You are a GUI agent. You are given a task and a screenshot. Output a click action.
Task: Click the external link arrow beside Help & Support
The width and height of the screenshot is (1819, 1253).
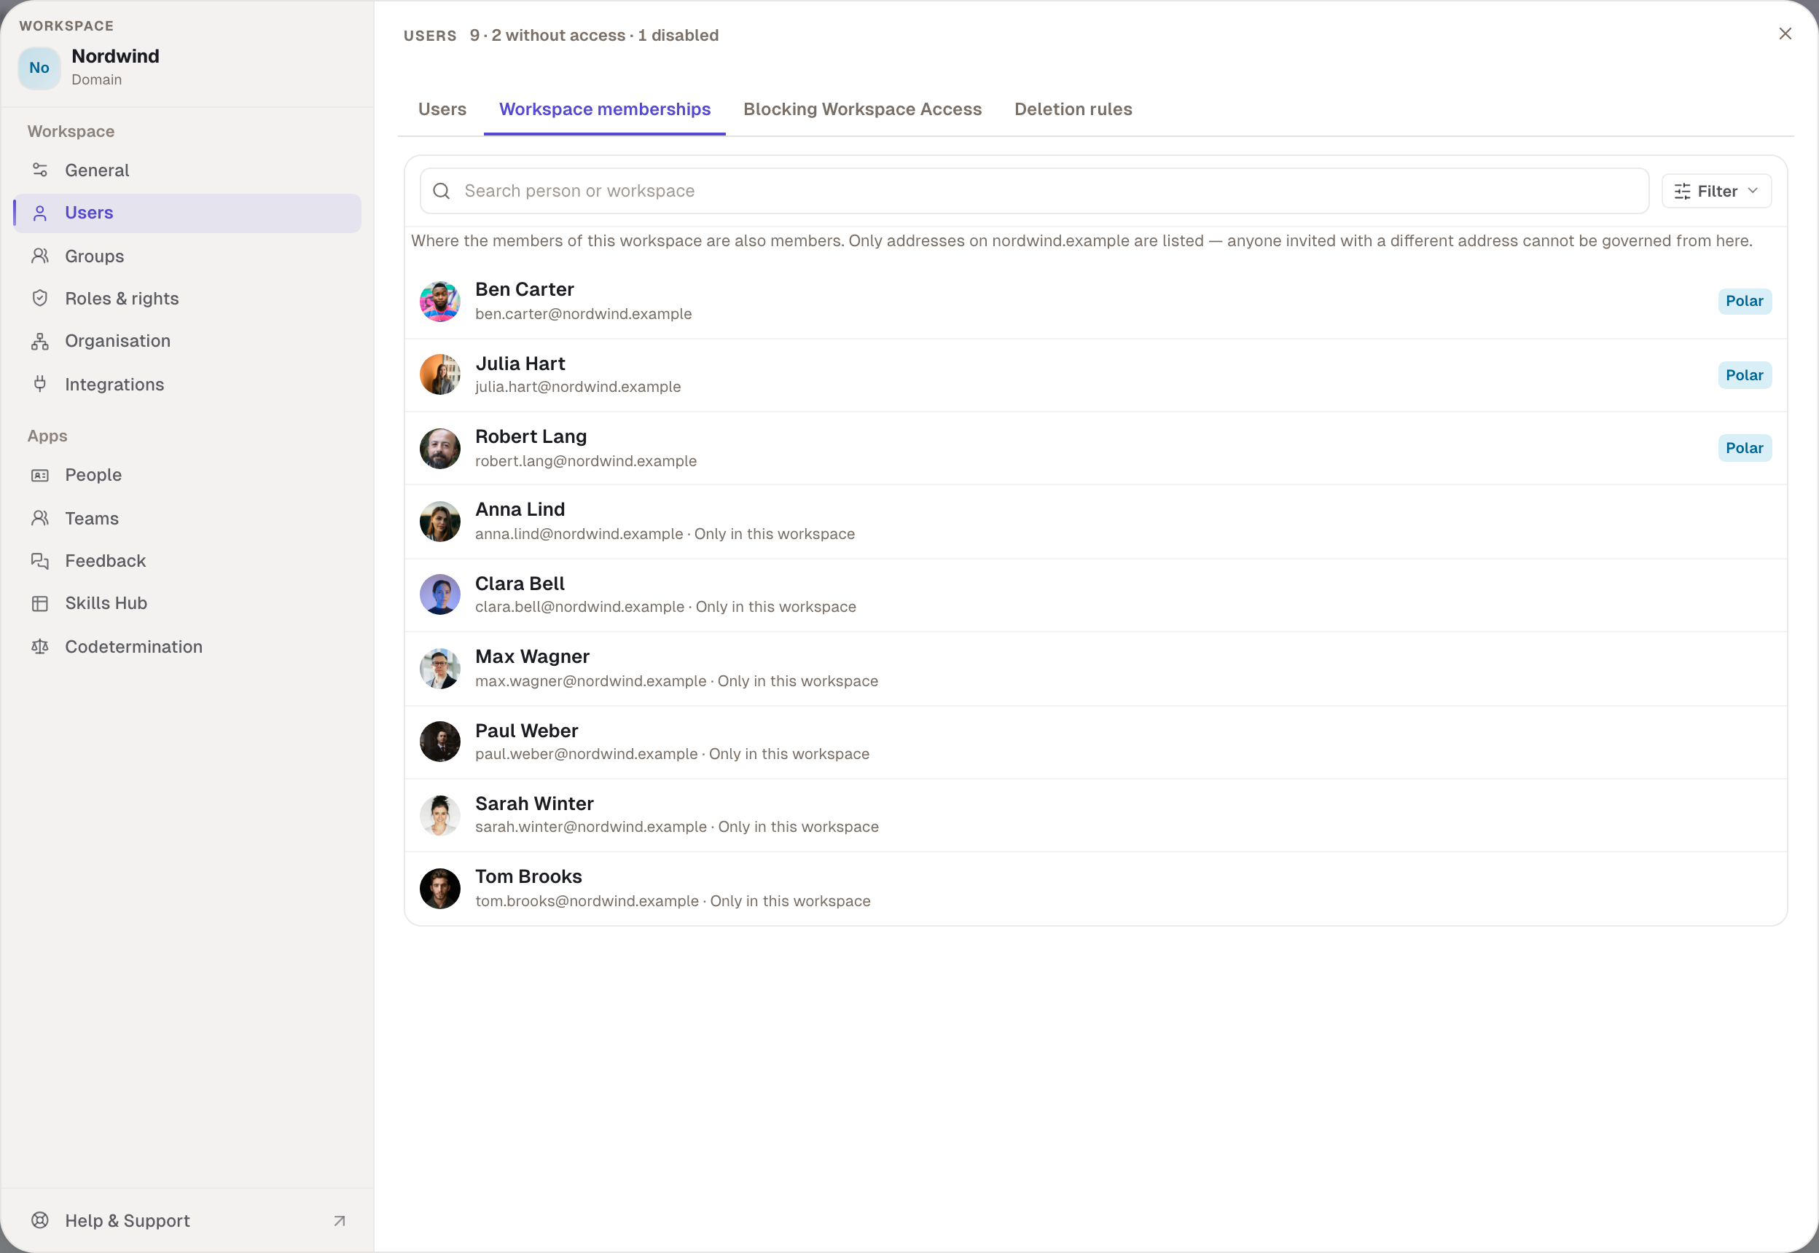(340, 1221)
